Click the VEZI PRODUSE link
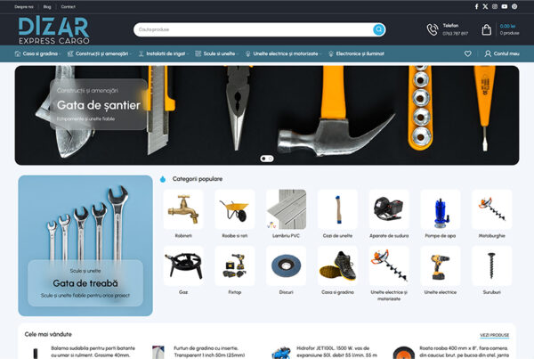Image resolution: width=534 pixels, height=359 pixels. (x=494, y=335)
